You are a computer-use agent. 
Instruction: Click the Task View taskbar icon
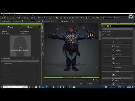[33, 87]
